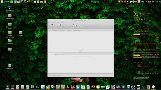Viewport: 161px width, 90px height.
Task: Open the calculator icon in the dock
Action: click(x=28, y=87)
